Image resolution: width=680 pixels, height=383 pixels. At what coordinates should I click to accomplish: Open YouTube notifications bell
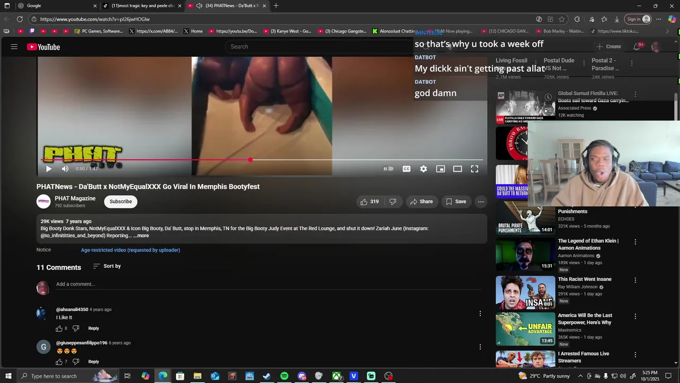point(637,47)
